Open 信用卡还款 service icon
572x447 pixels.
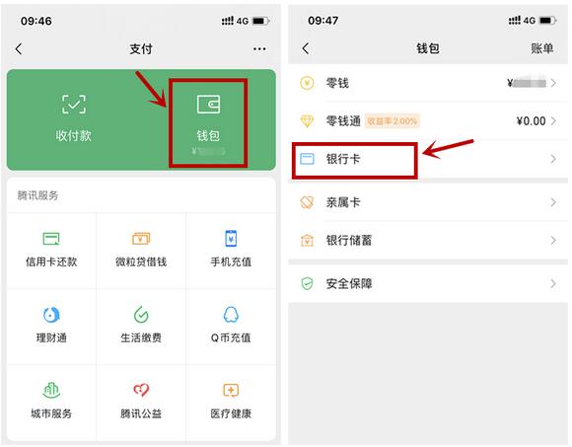51,239
